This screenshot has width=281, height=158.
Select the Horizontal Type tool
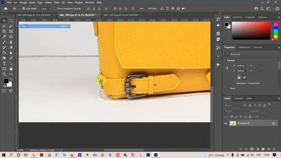(4, 63)
